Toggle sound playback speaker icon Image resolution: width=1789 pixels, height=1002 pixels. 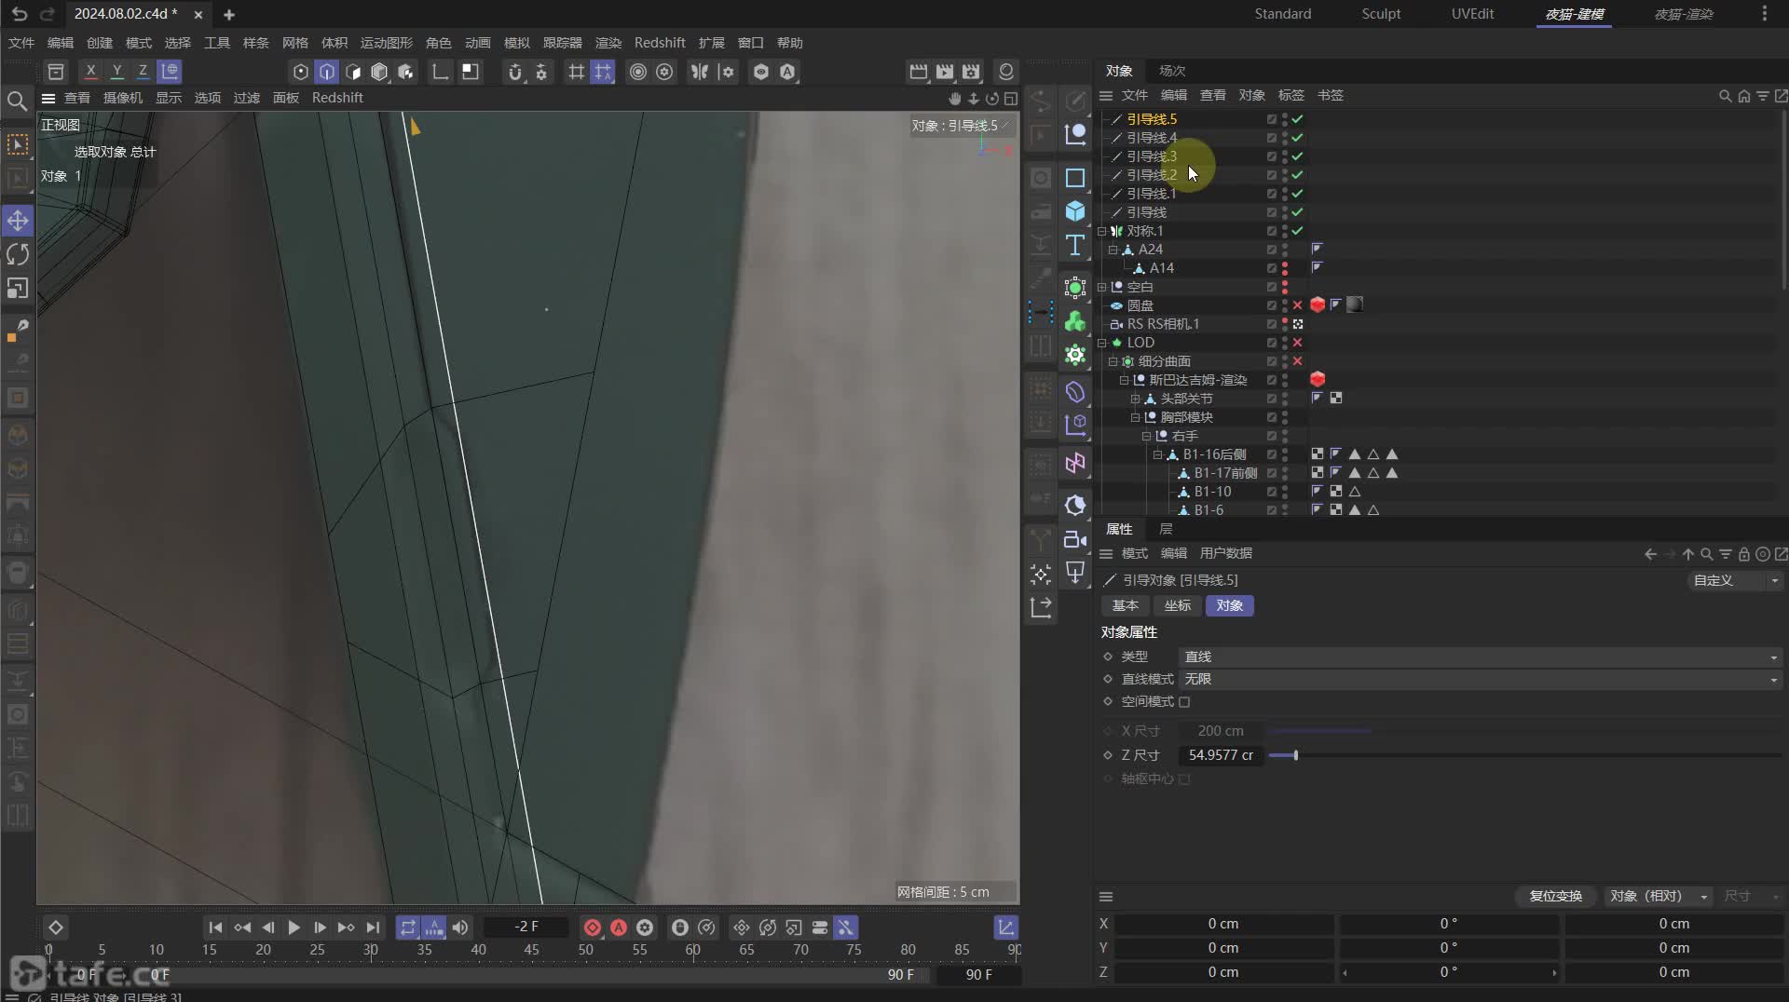[460, 928]
